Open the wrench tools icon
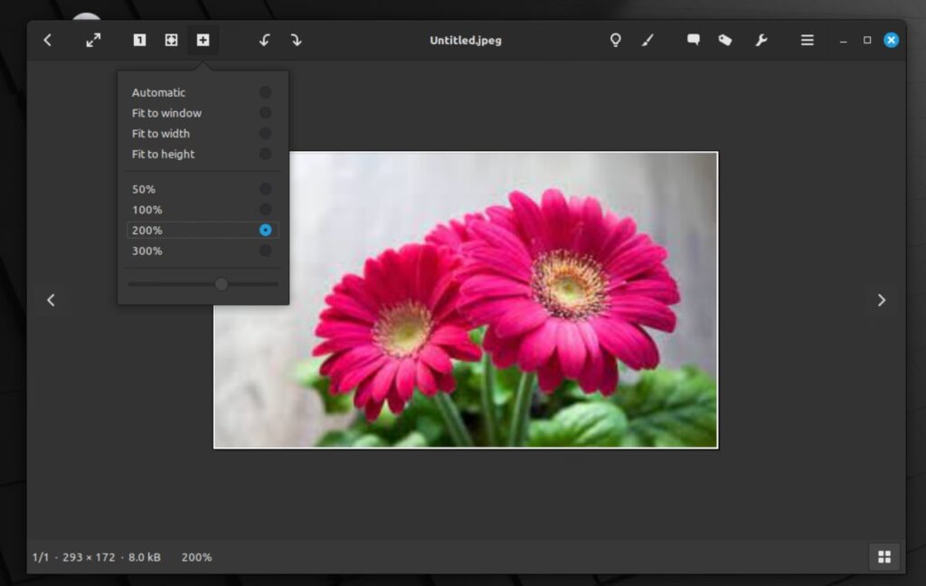This screenshot has width=926, height=586. point(761,40)
